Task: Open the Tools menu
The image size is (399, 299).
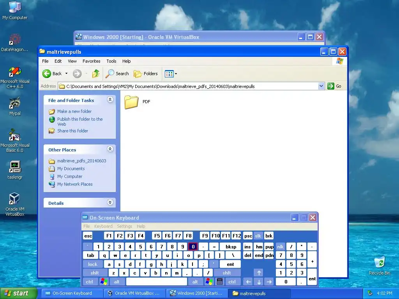Action: click(x=111, y=61)
